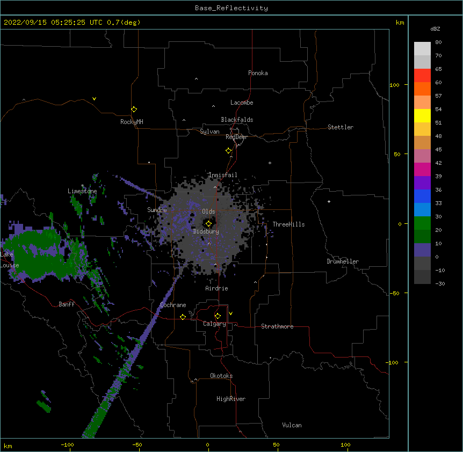Click the Innisfail town label

point(223,175)
